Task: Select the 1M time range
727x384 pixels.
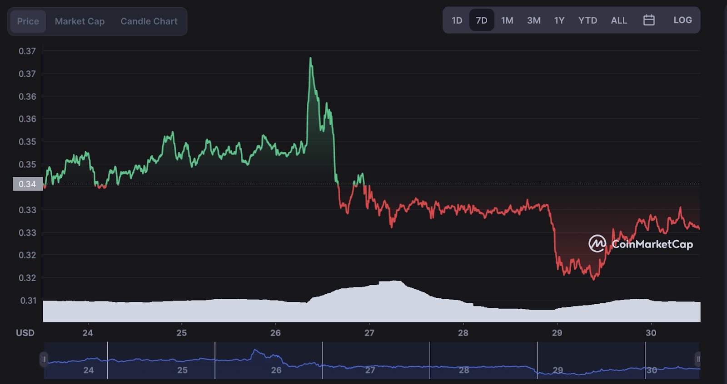Action: (x=507, y=20)
